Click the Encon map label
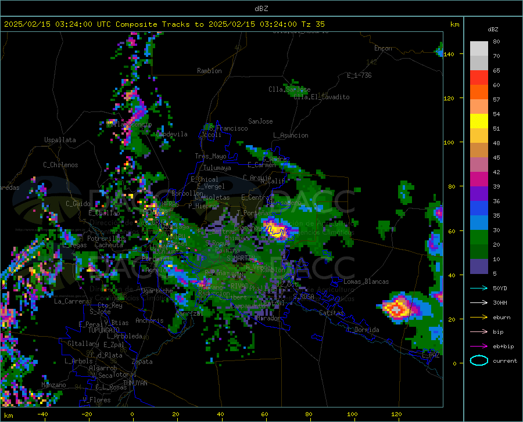The width and height of the screenshot is (523, 422). (x=383, y=48)
